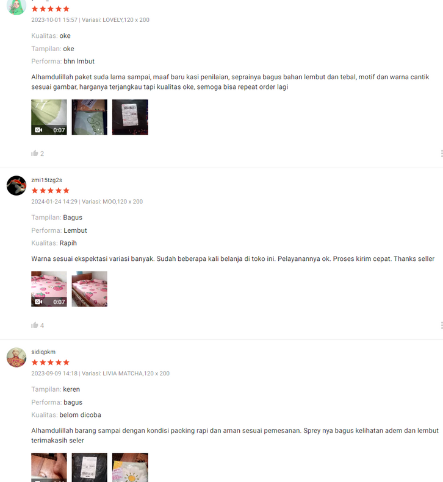
Task: Open zmi15tzg2s's black profile avatar
Action: point(16,185)
